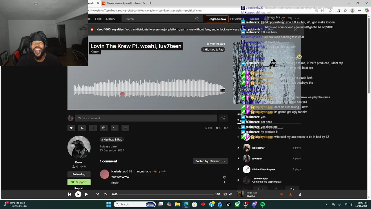Like the track with the heart button

[x=71, y=128]
